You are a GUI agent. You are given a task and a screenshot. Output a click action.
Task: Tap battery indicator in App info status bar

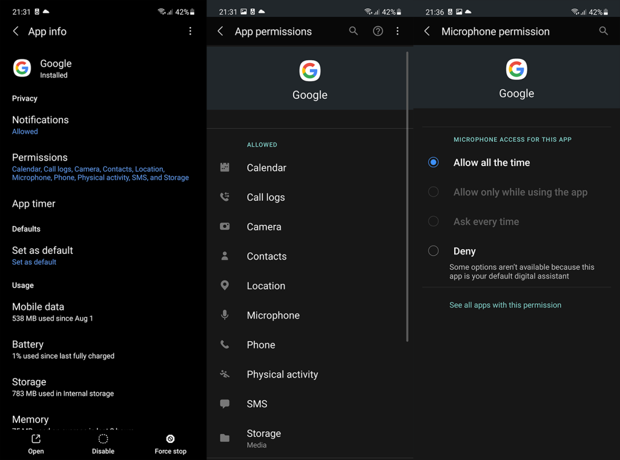pyautogui.click(x=192, y=12)
